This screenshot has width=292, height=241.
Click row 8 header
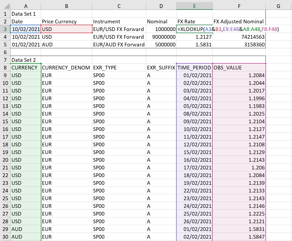[5, 68]
